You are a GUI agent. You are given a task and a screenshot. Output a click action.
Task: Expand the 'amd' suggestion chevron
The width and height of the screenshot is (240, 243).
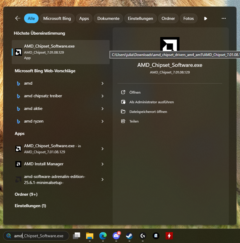[102, 83]
